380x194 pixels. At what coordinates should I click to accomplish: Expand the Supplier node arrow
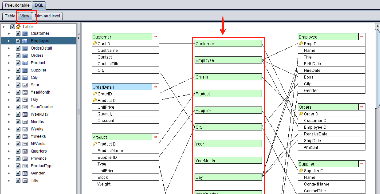(x=9, y=70)
